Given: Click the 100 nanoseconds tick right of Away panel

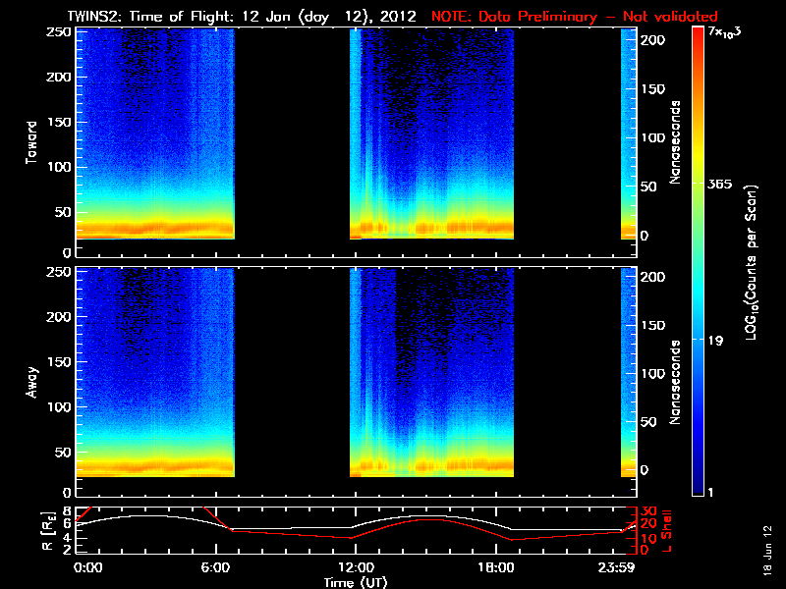Looking at the screenshot, I should click(x=653, y=374).
